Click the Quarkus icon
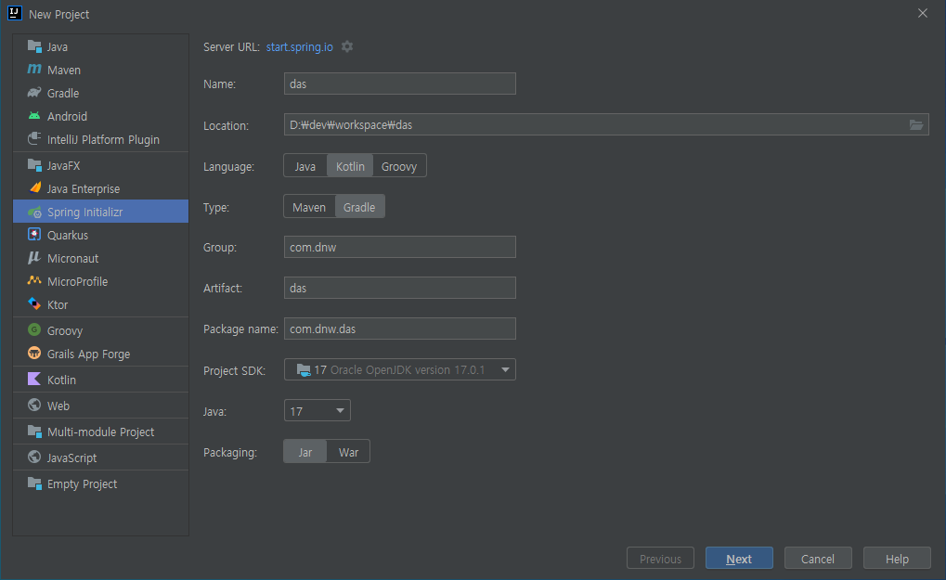This screenshot has width=946, height=580. click(34, 235)
